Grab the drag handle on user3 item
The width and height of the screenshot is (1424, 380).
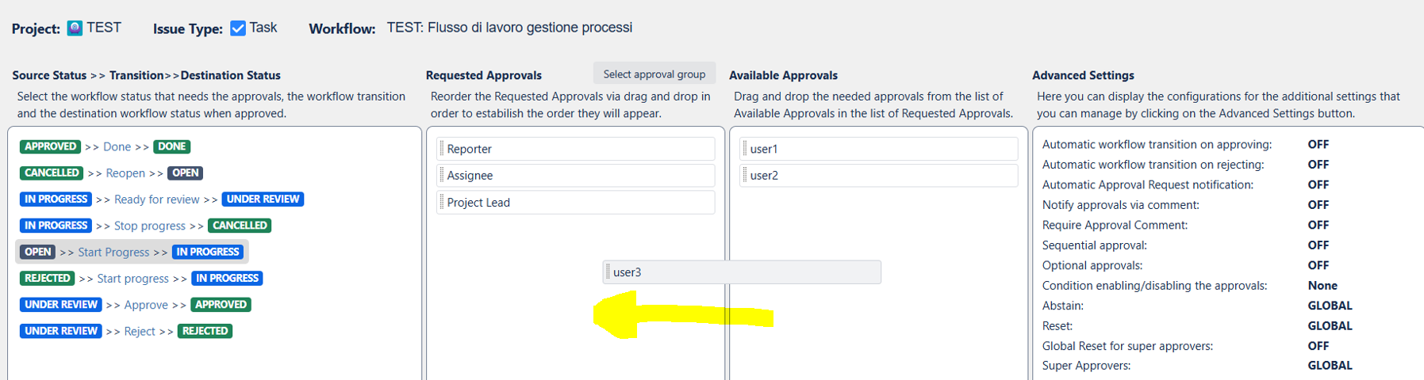pos(608,272)
